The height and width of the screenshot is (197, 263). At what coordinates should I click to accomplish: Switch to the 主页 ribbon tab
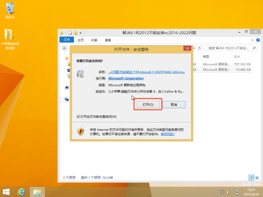(x=81, y=40)
